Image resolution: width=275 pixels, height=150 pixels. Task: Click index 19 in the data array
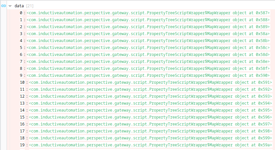[22, 145]
